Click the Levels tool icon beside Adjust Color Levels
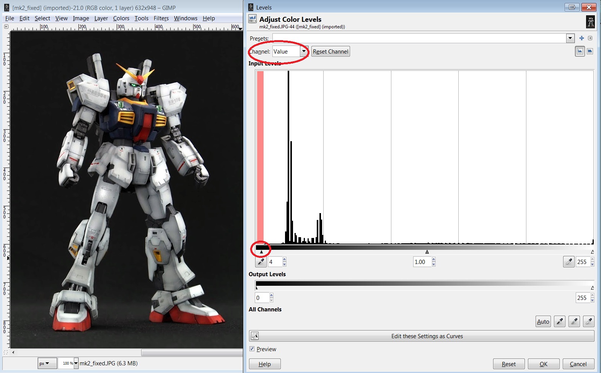601x373 pixels. tap(252, 19)
